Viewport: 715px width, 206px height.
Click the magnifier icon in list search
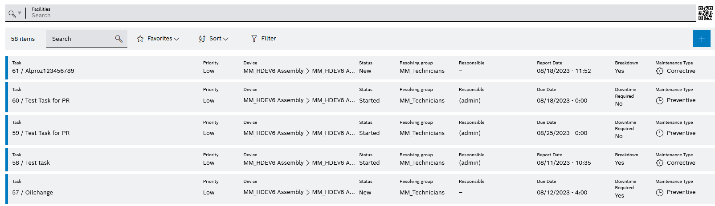118,39
